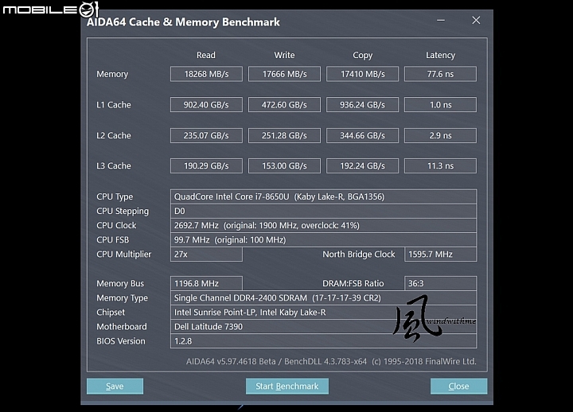
Task: Click the North Bridge Clock label
Action: click(x=358, y=255)
